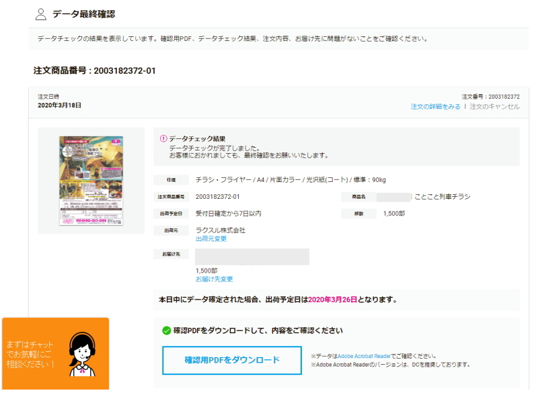Click the 仕様 label cell
This screenshot has width=538, height=403.
pyautogui.click(x=171, y=180)
